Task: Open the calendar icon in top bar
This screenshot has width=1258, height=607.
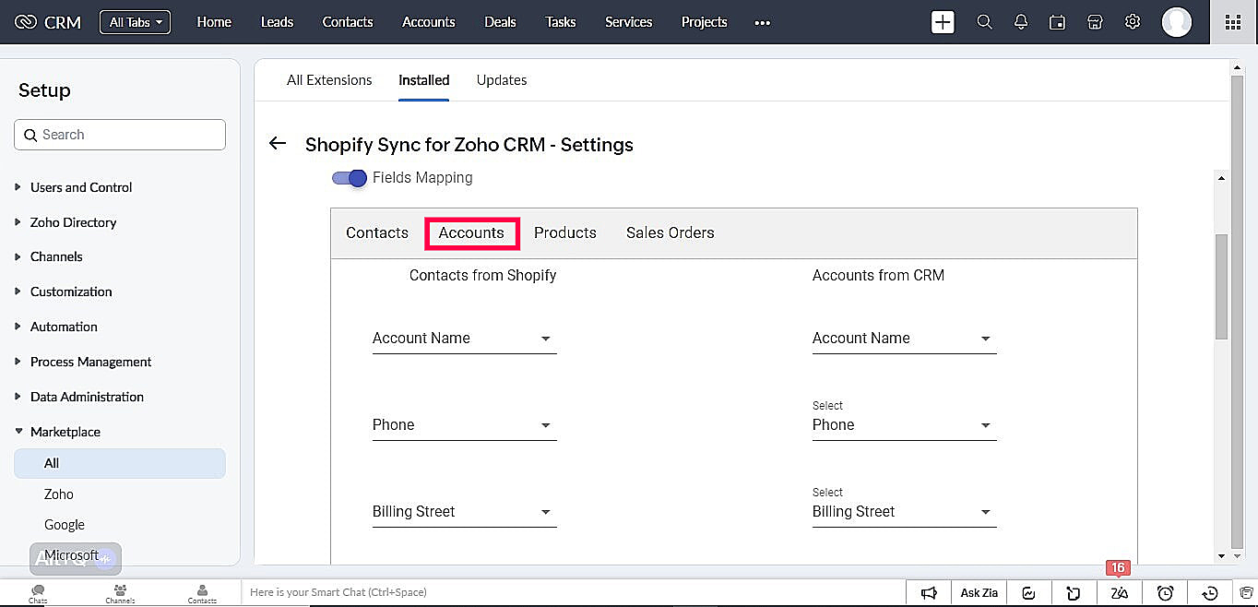Action: [x=1058, y=22]
